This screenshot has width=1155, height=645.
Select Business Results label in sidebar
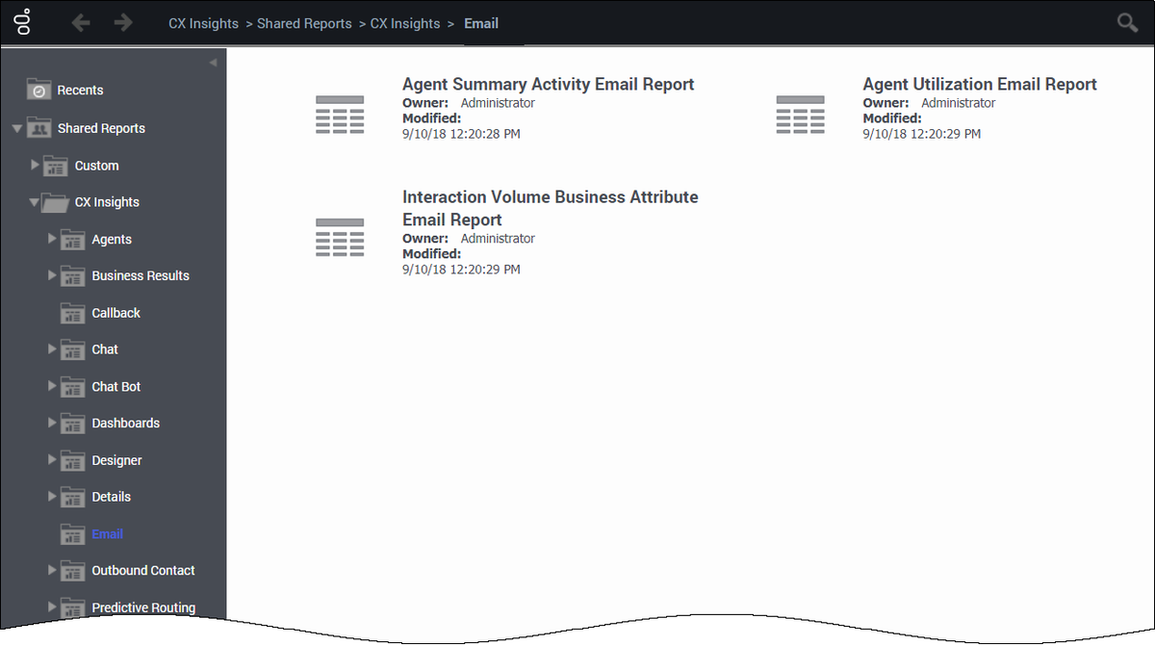pos(141,275)
